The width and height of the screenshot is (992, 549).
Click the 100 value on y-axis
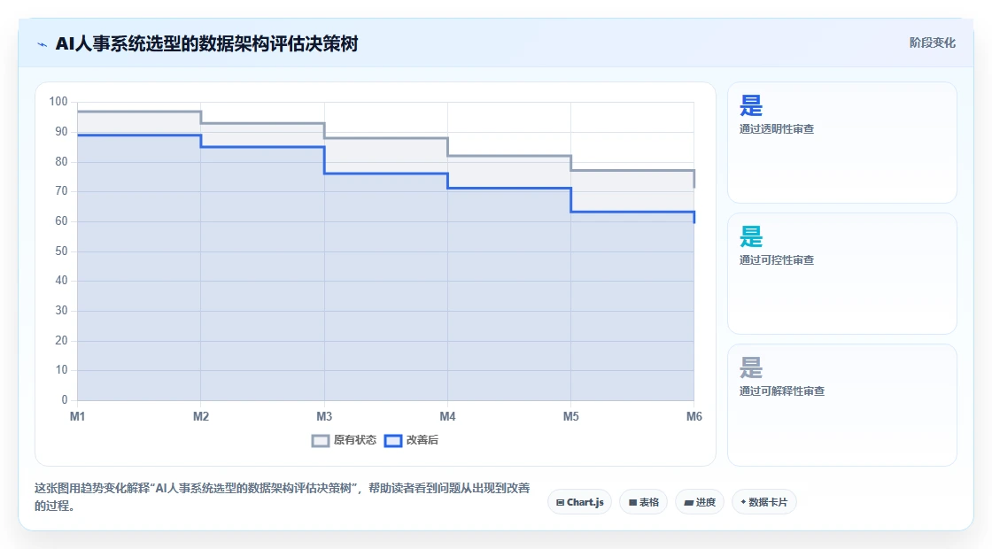(x=58, y=102)
